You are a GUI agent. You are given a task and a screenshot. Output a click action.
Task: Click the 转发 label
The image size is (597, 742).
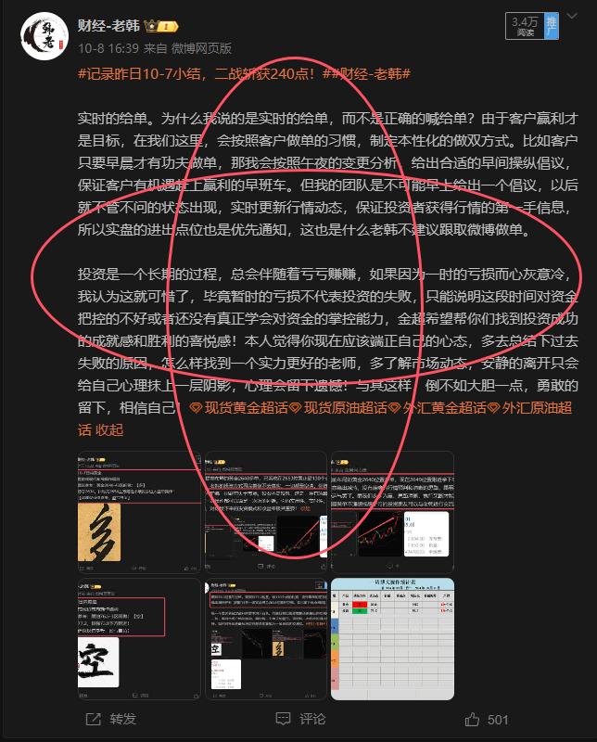click(123, 720)
